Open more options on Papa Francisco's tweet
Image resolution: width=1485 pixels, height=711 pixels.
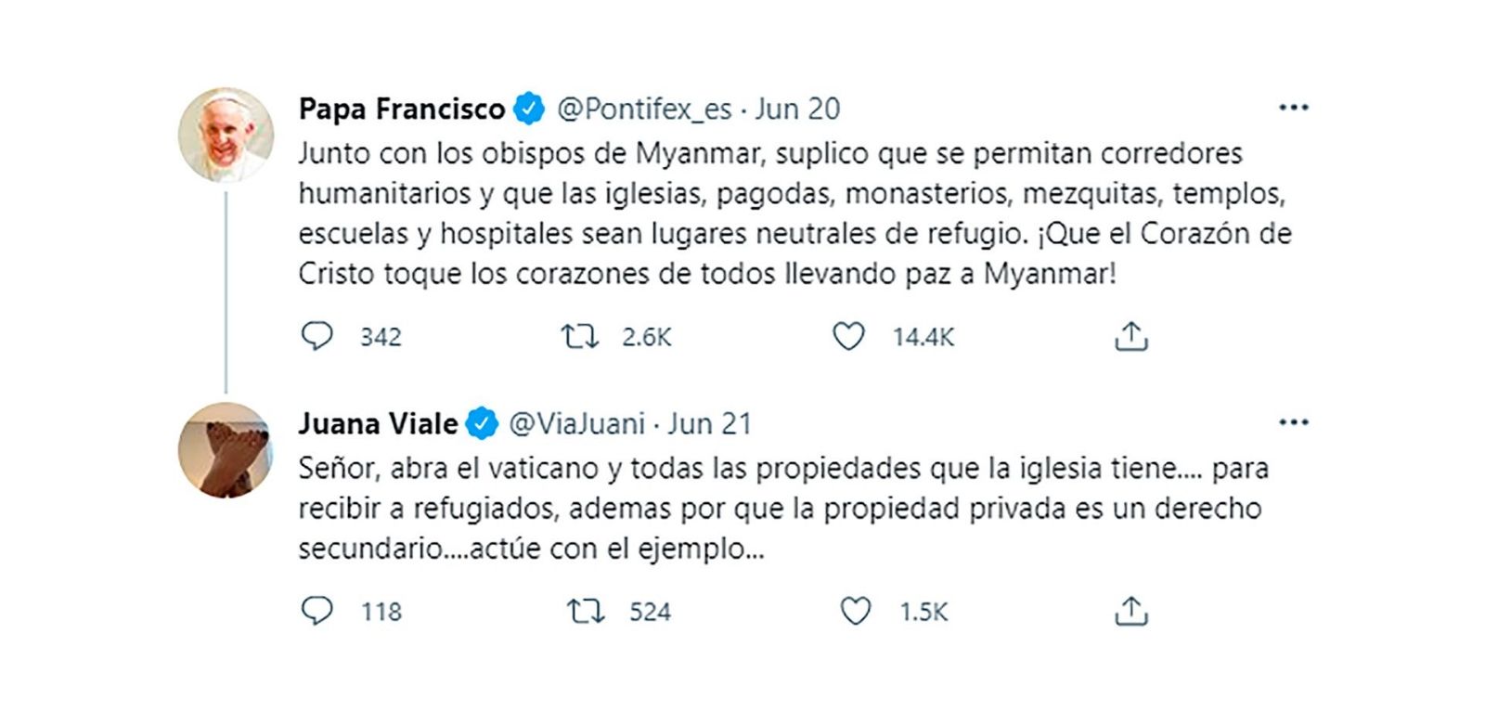click(1293, 108)
